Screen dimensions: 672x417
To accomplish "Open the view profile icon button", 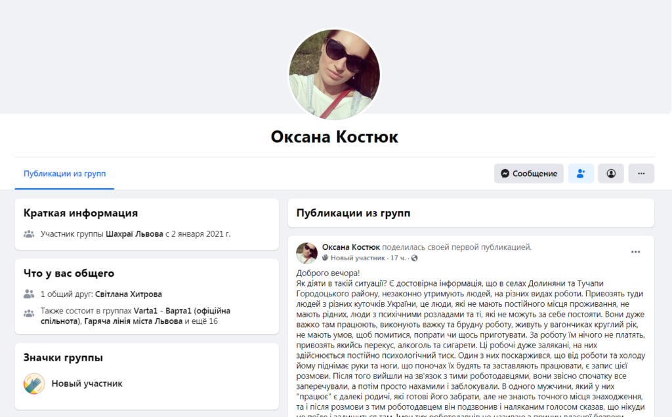I will pos(611,174).
